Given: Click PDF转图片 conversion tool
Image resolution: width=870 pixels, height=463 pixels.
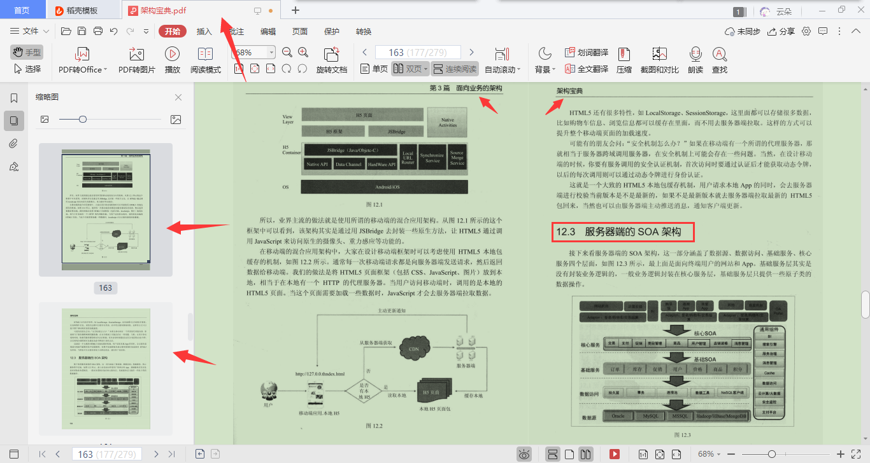Looking at the screenshot, I should pyautogui.click(x=137, y=61).
